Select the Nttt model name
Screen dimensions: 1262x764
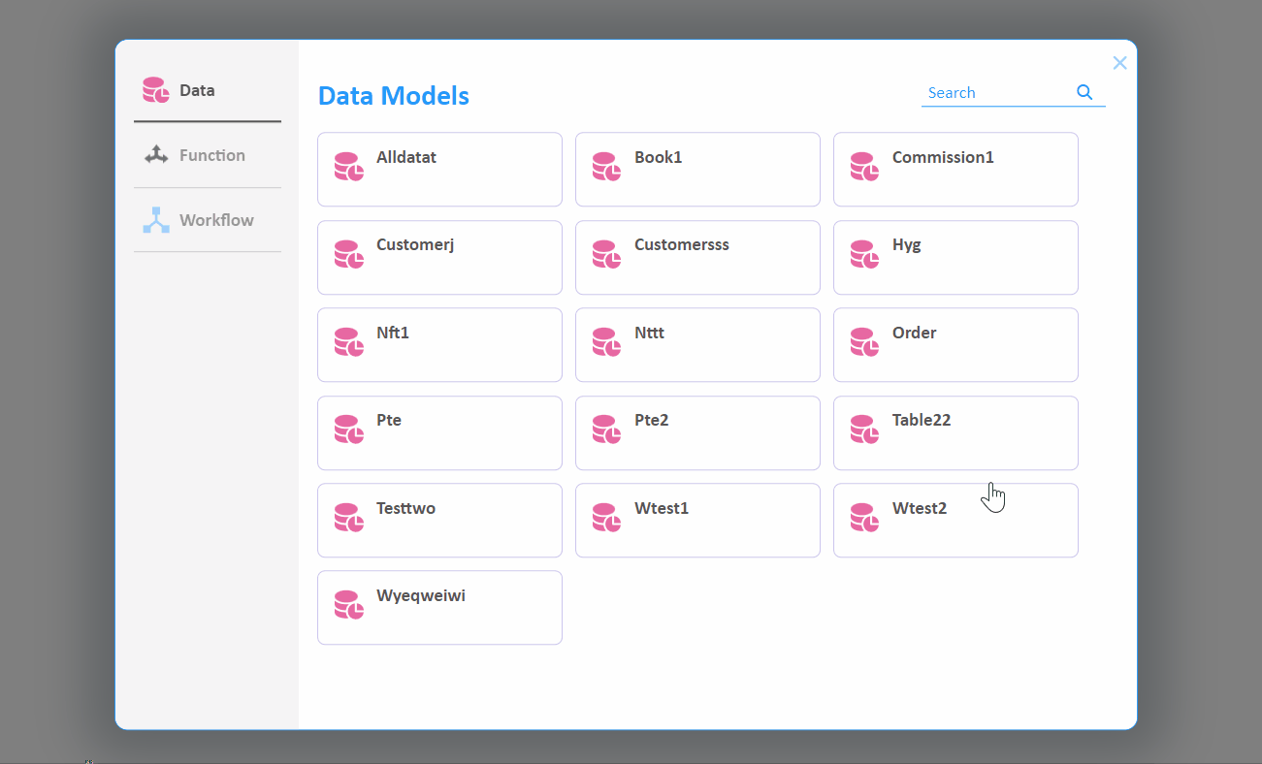(649, 333)
